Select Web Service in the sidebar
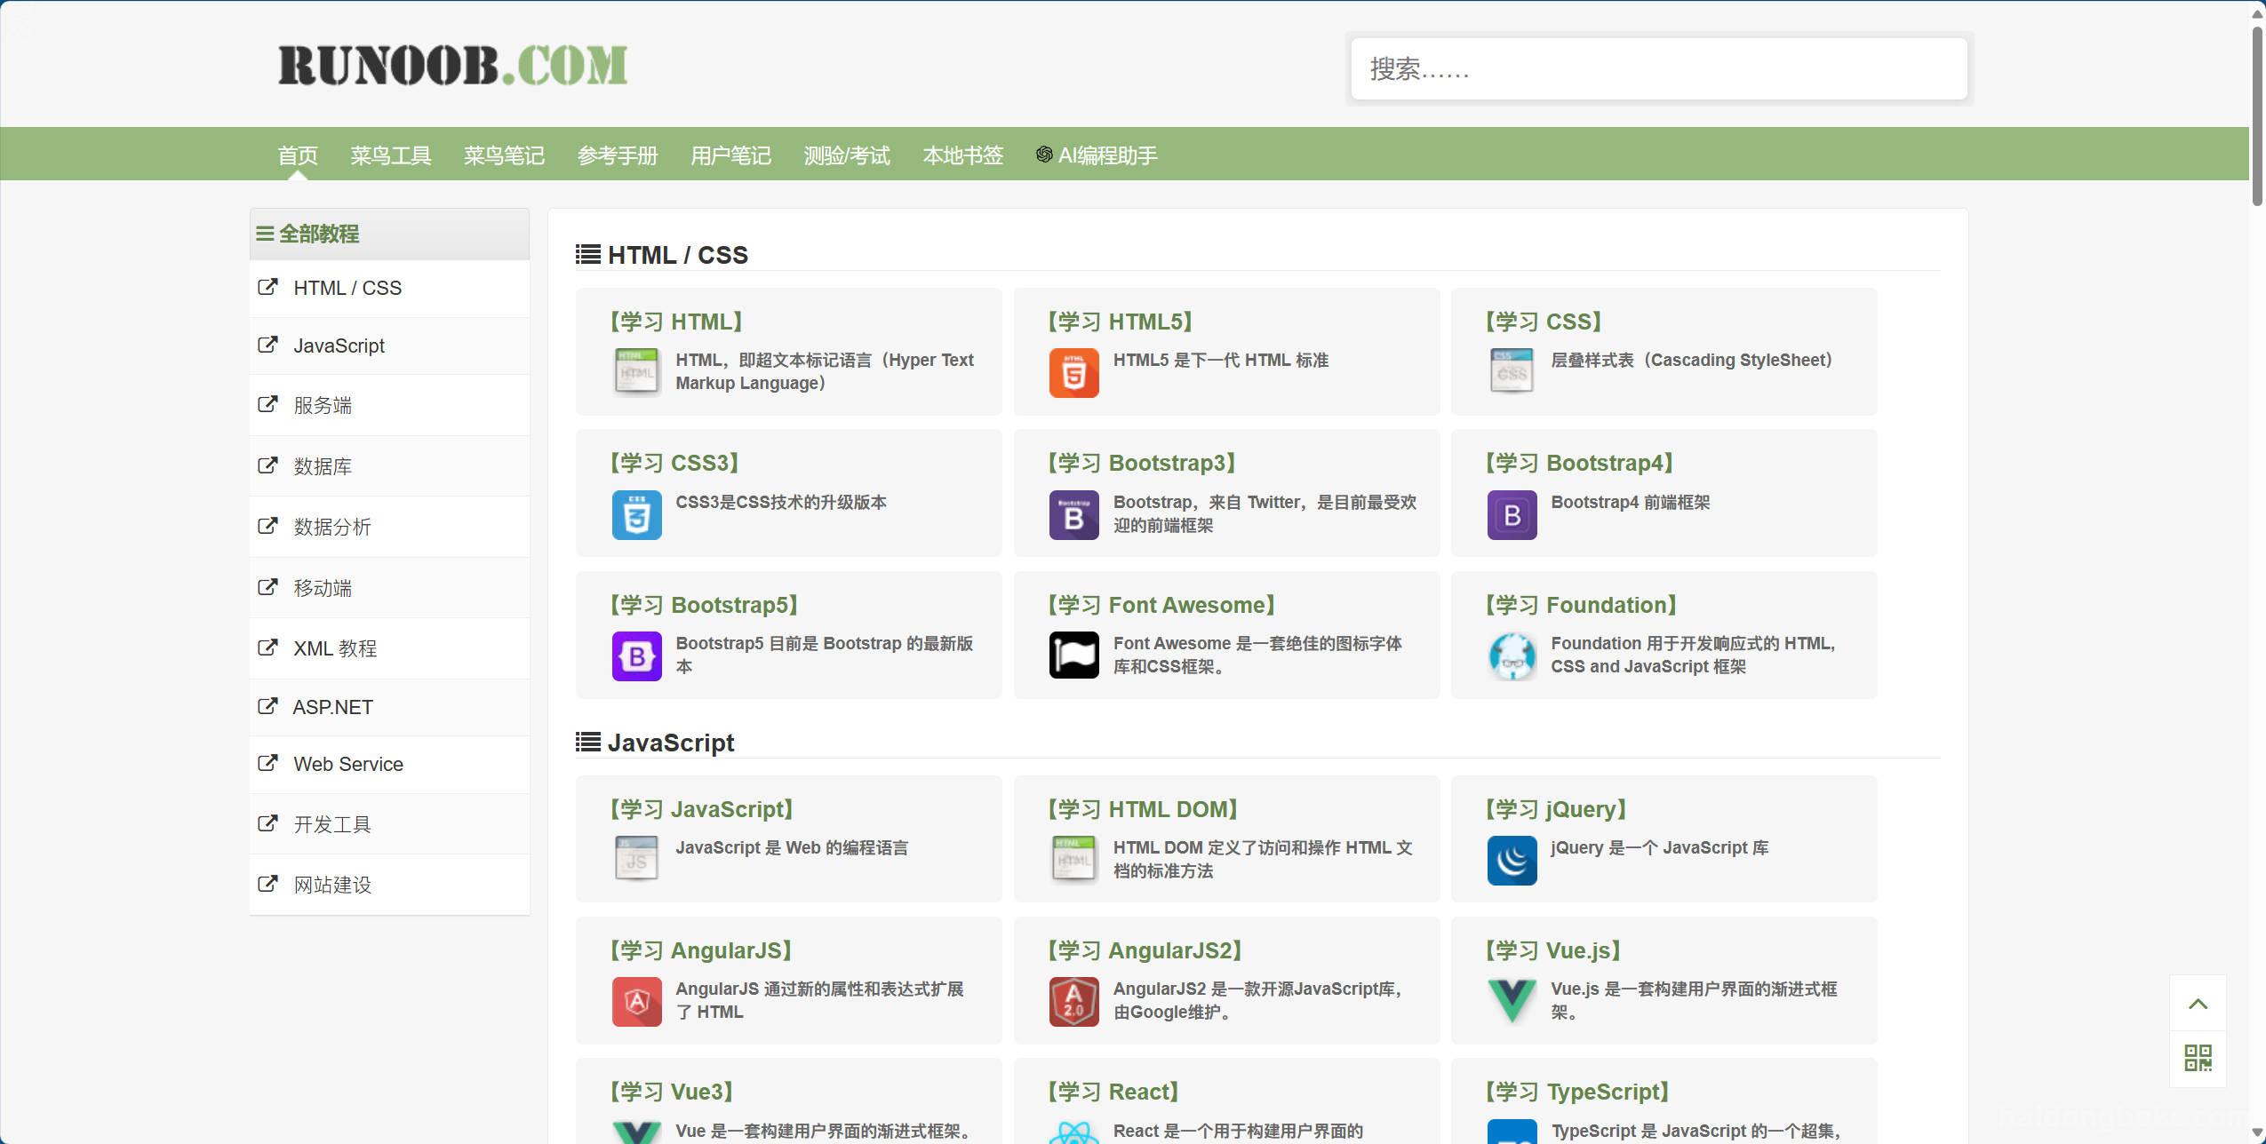Image resolution: width=2266 pixels, height=1144 pixels. (x=389, y=764)
